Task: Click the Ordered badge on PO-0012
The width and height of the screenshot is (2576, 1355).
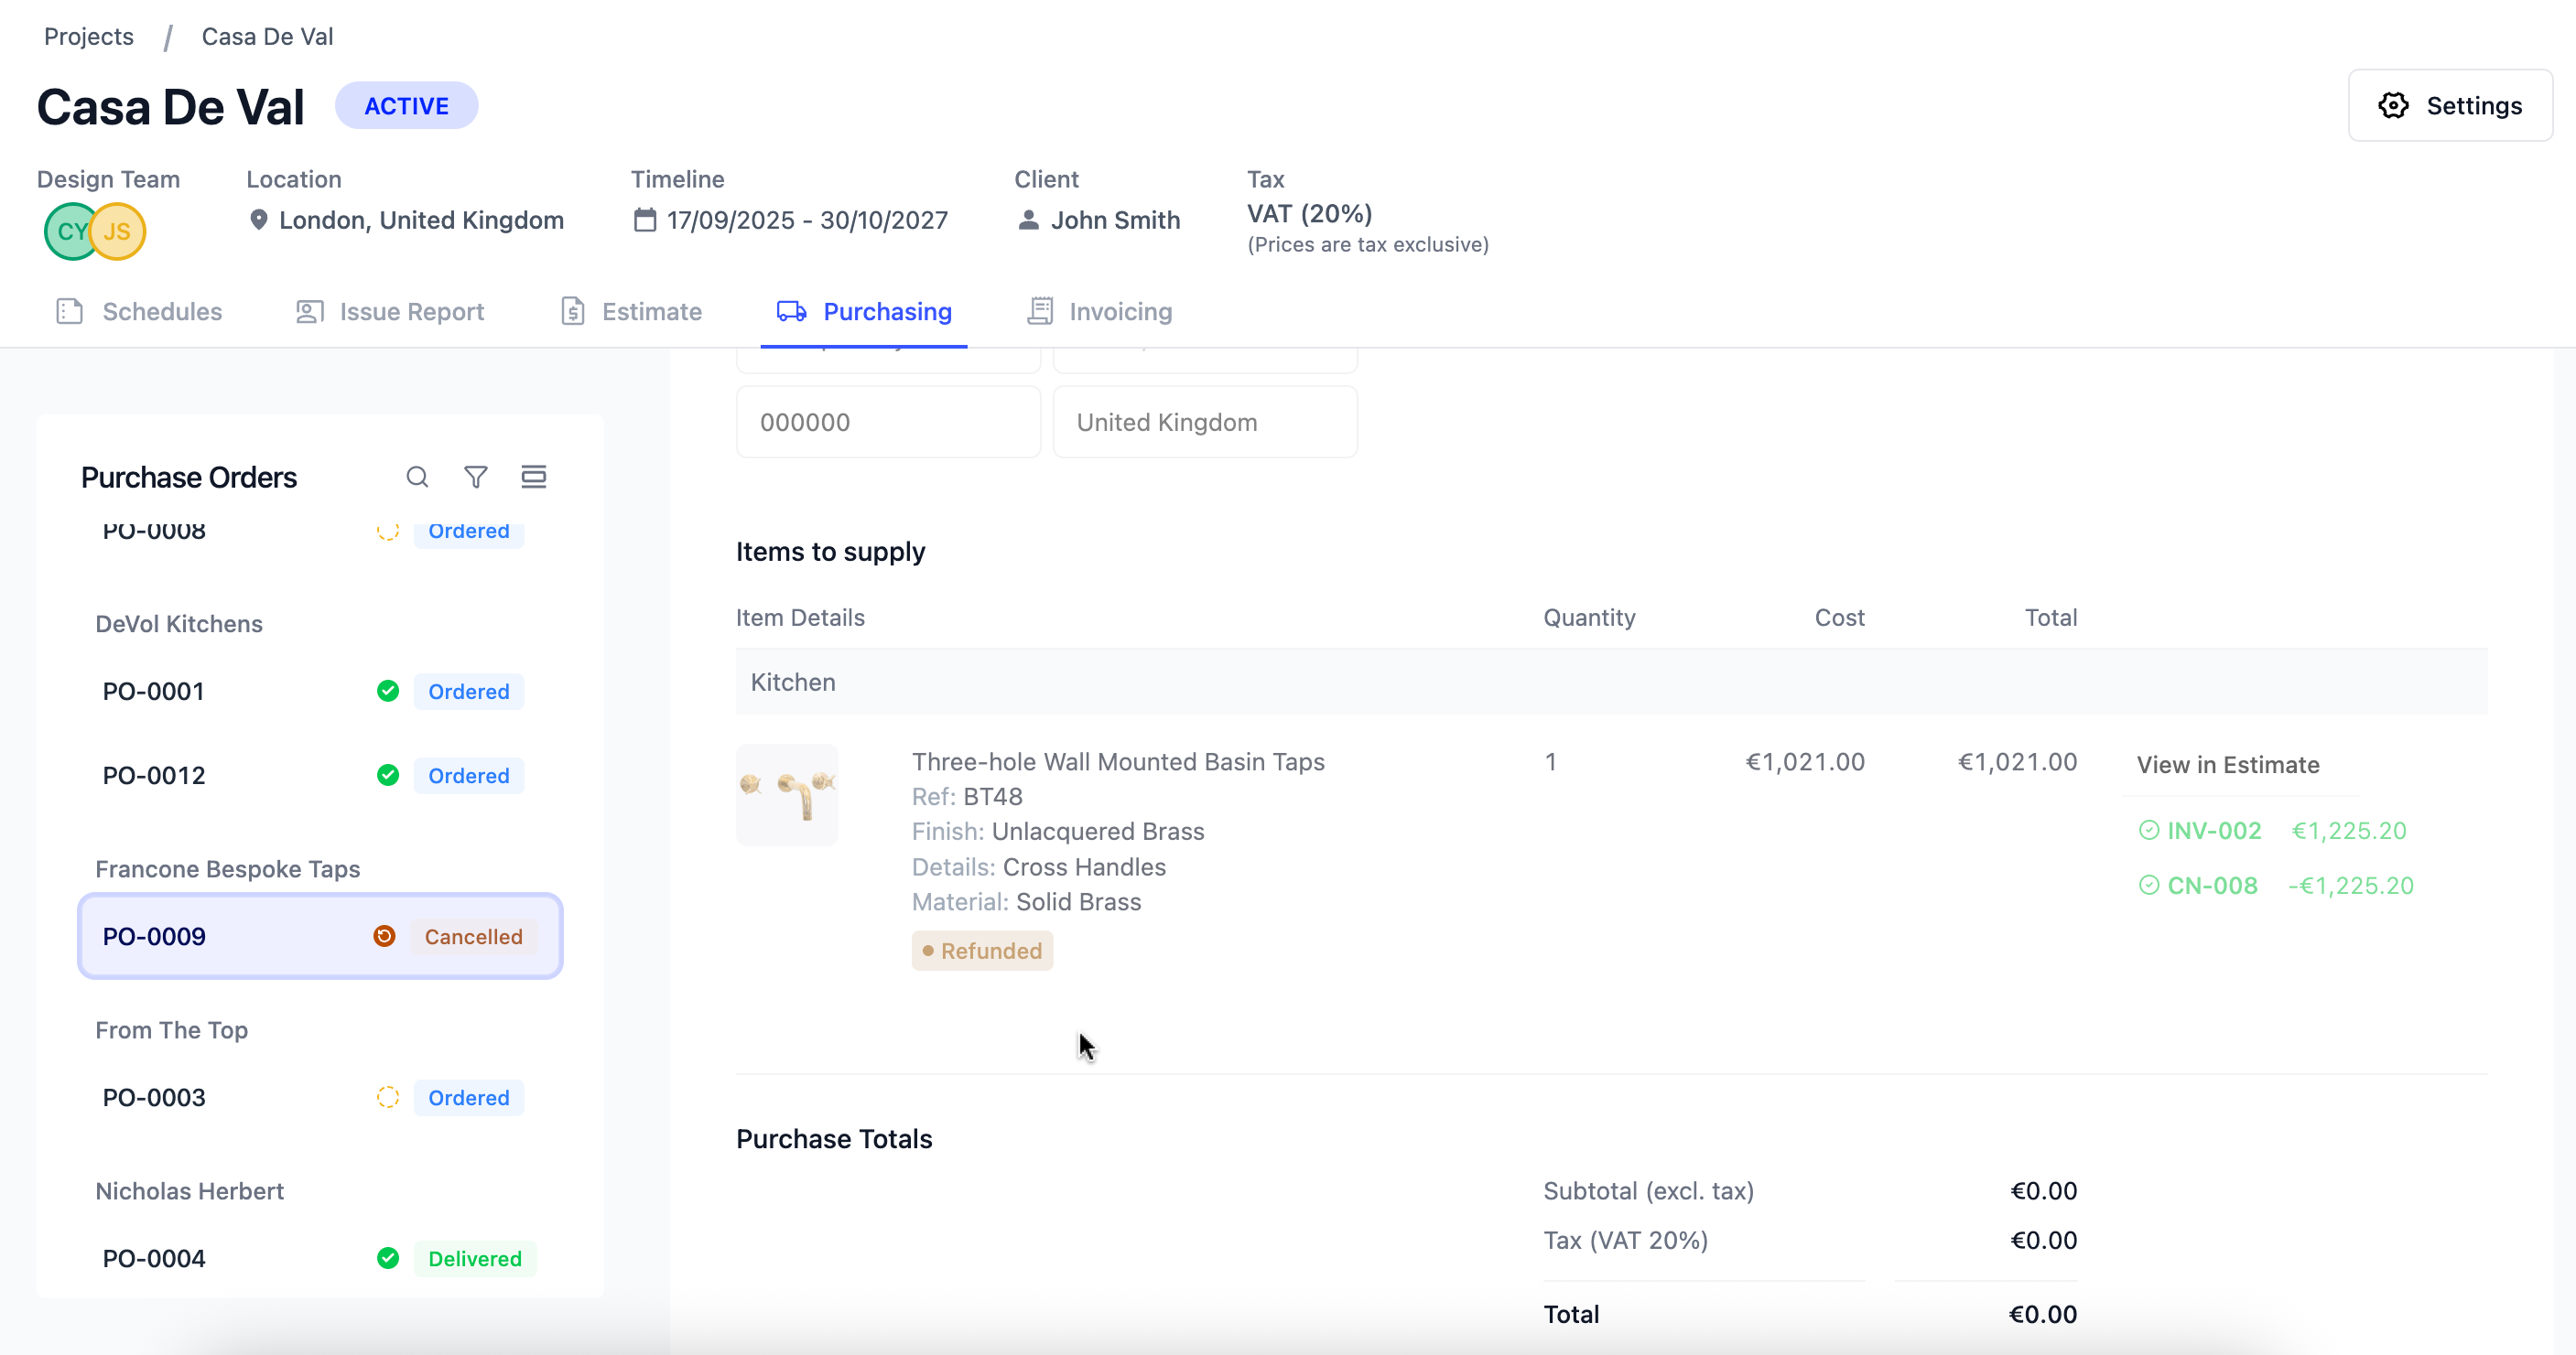Action: point(469,776)
